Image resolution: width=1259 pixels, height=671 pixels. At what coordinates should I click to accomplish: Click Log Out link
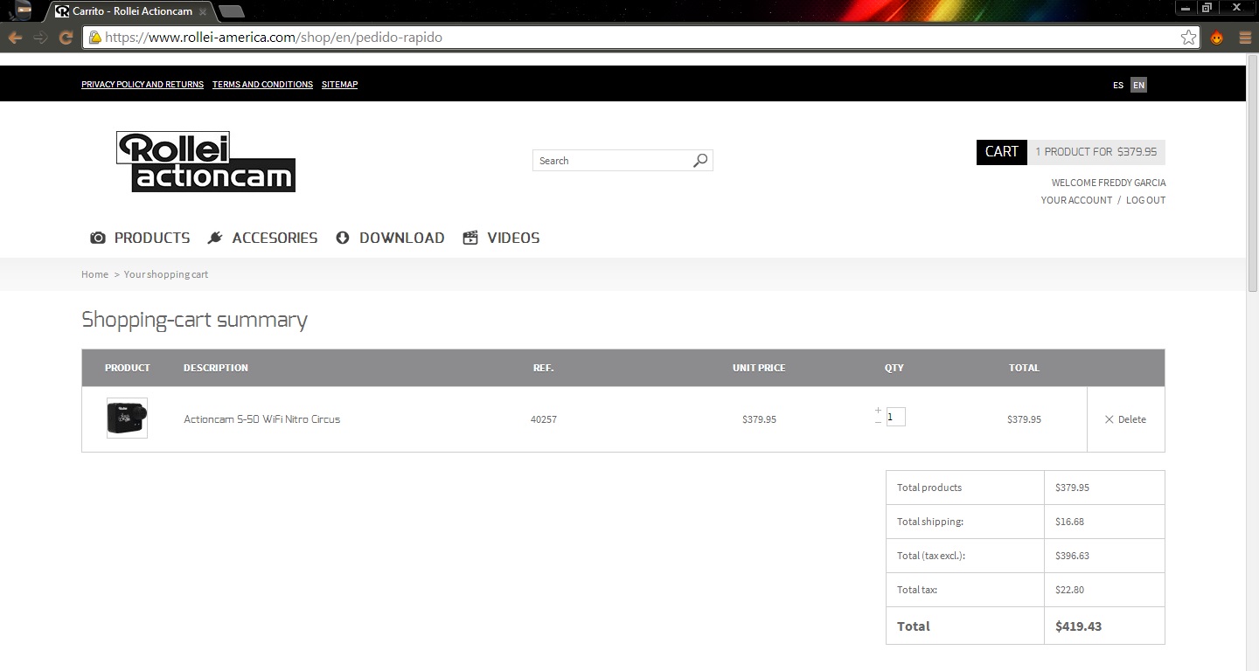[1145, 200]
